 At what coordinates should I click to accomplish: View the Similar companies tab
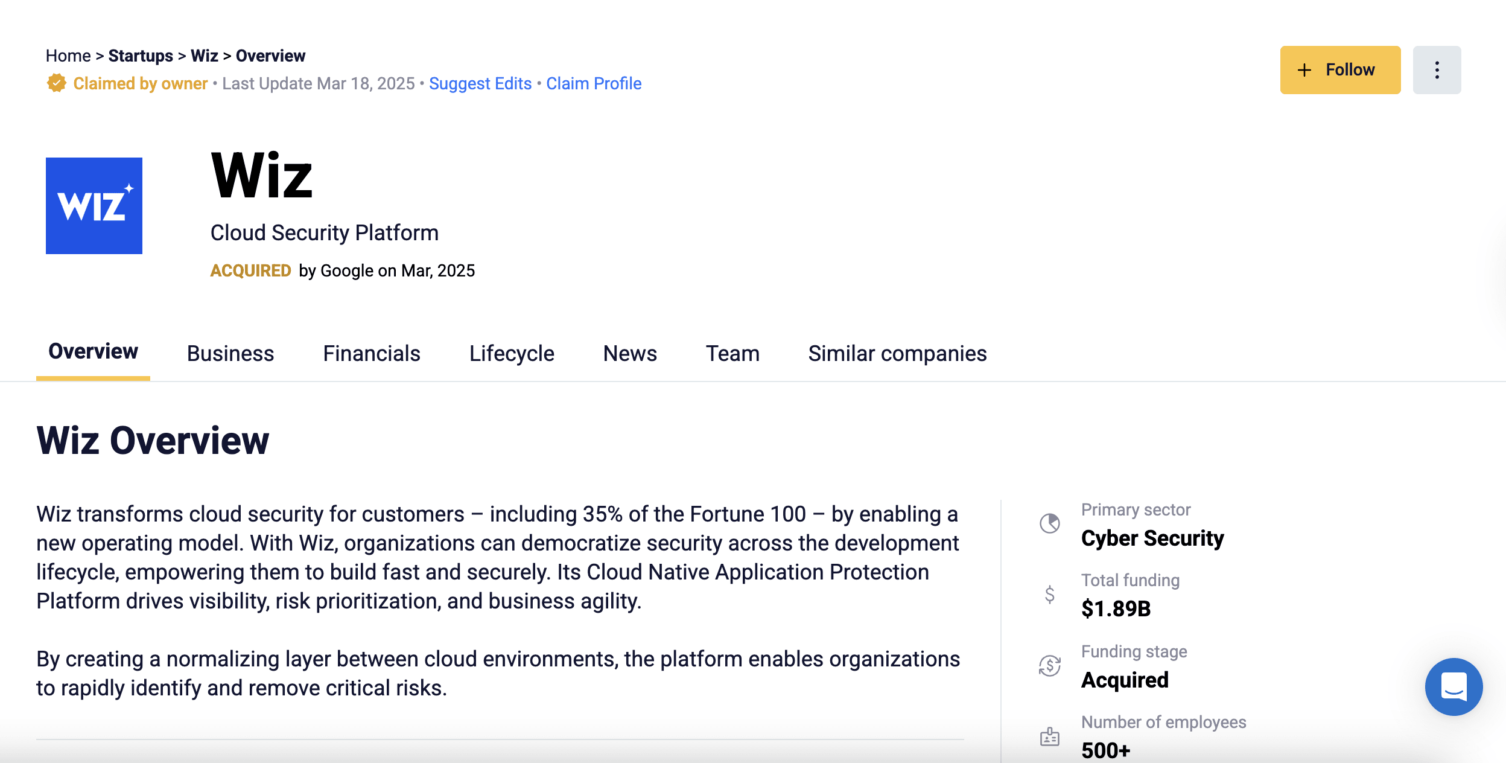(897, 353)
